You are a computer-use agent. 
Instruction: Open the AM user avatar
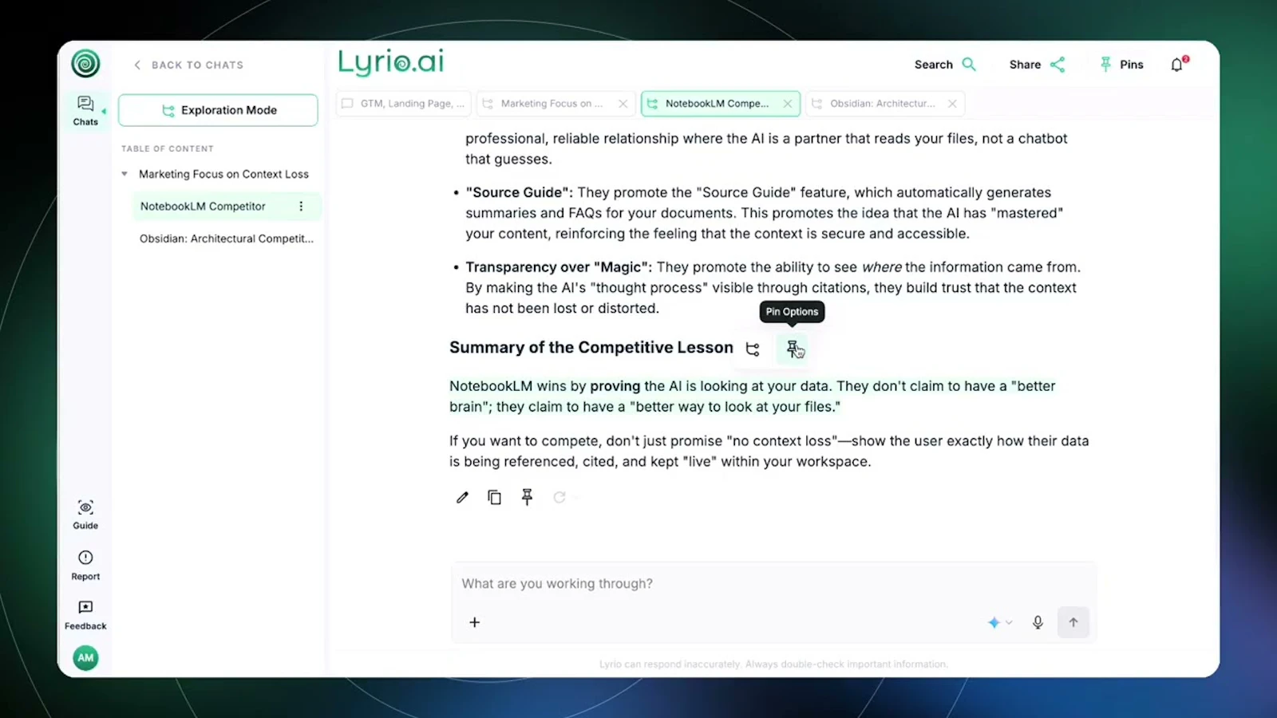pos(85,657)
